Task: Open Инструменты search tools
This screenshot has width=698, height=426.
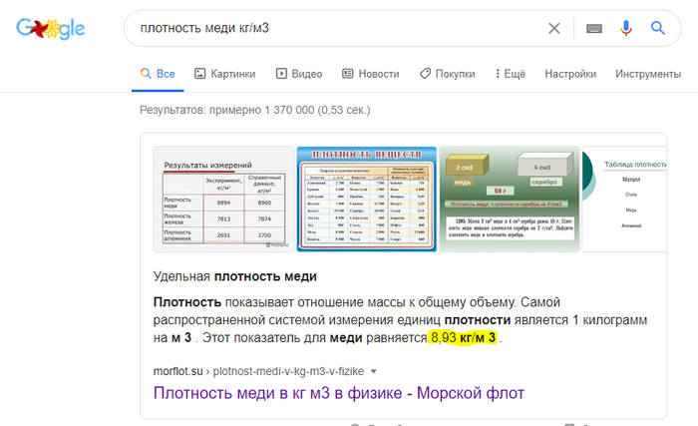Action: tap(648, 74)
